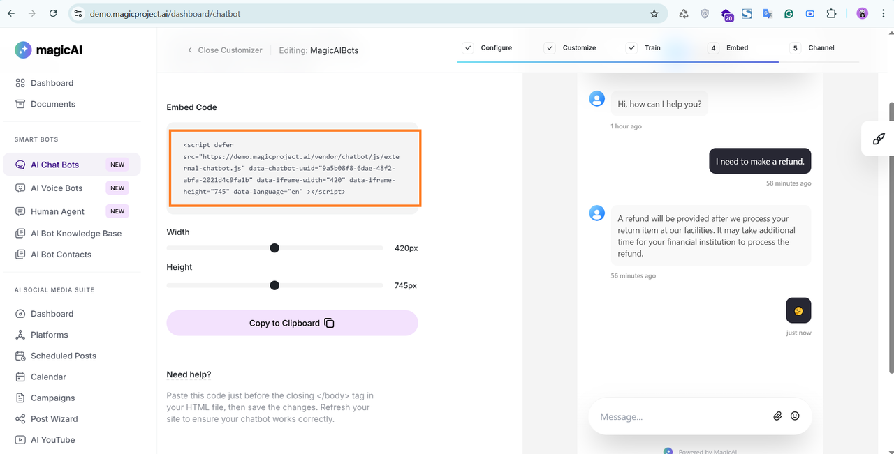Image resolution: width=894 pixels, height=454 pixels.
Task: Open the emoji picker smiley icon
Action: click(x=795, y=416)
